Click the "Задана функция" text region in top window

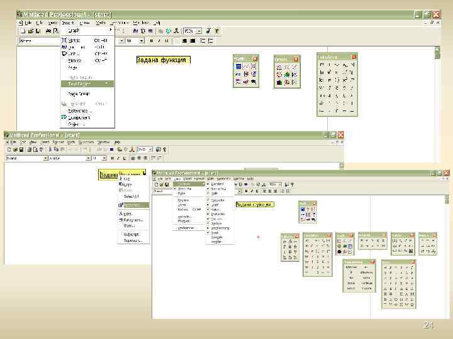coord(163,60)
